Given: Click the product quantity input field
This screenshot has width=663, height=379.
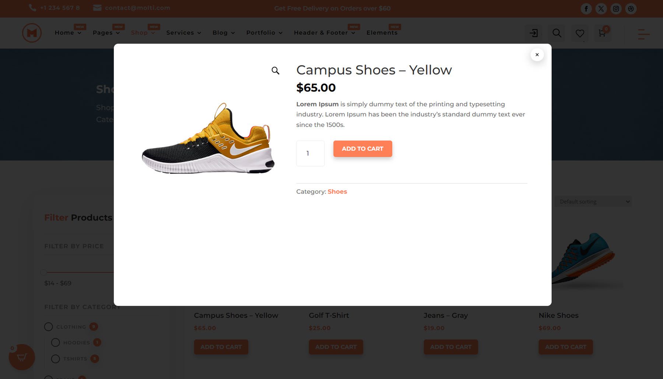Looking at the screenshot, I should (x=310, y=153).
